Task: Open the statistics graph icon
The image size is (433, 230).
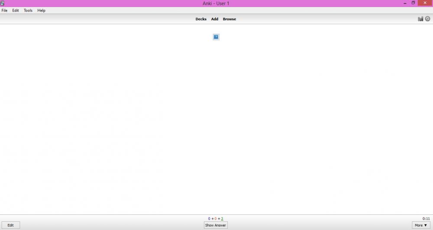Action: tap(420, 19)
